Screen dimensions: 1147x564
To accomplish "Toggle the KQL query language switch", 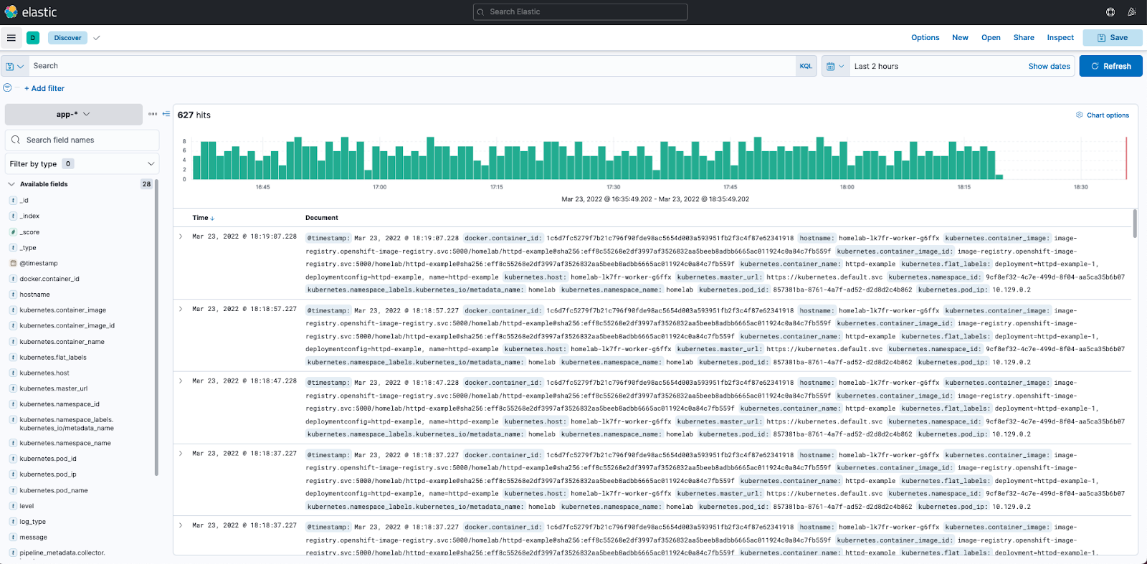I will pos(806,67).
